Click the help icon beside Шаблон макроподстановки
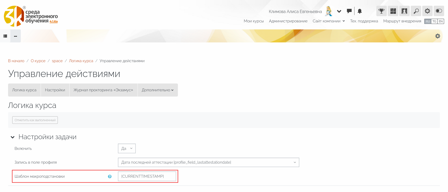Viewport: 448px width, 192px height. coord(110,176)
